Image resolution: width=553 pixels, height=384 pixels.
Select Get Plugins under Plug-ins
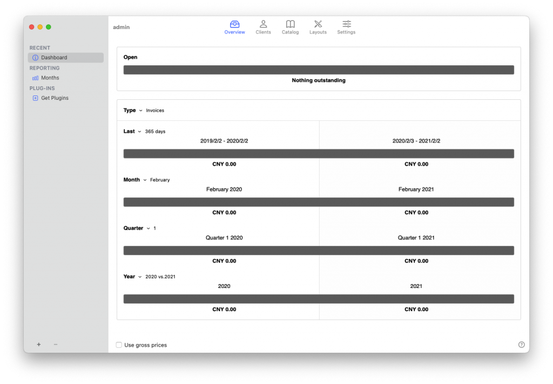tap(65, 98)
